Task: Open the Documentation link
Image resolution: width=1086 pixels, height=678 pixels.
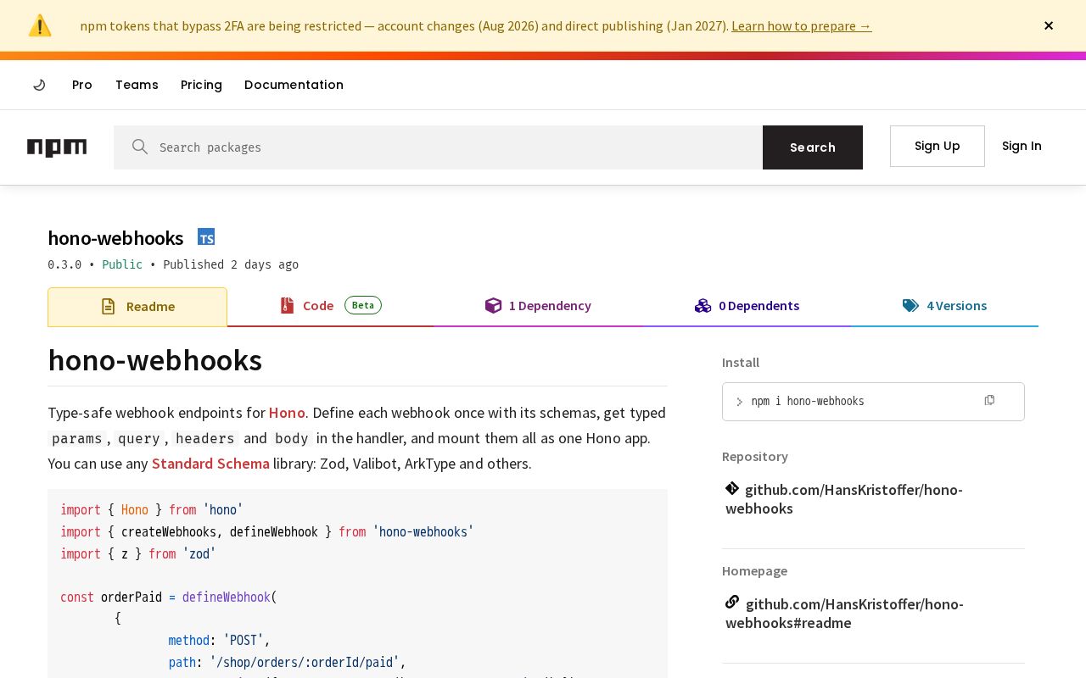Action: pyautogui.click(x=294, y=85)
